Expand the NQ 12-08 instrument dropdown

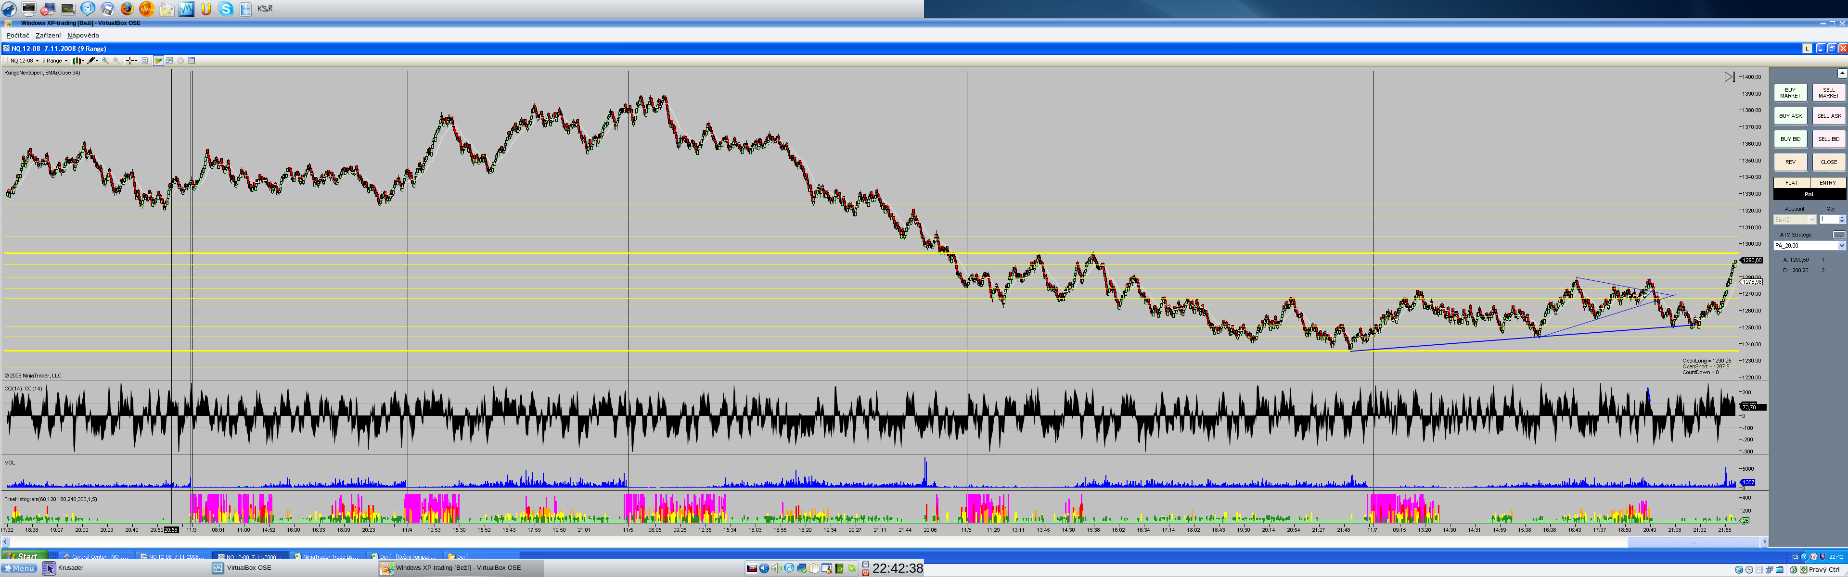pos(38,60)
